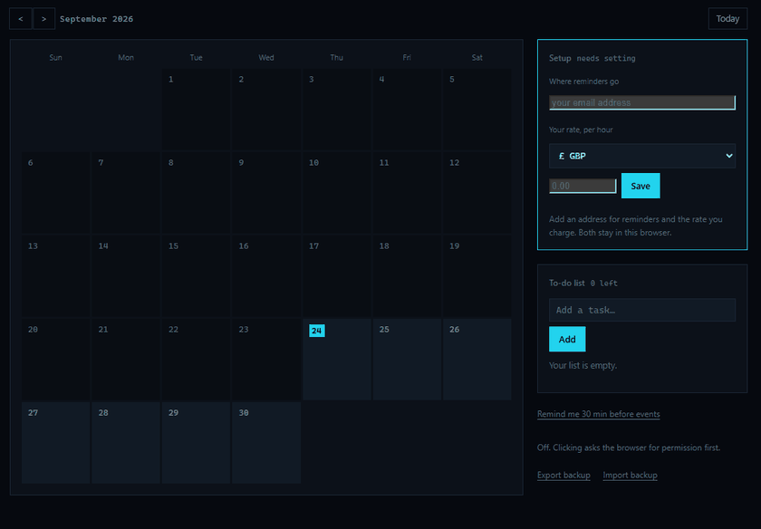
Task: Click the 'Mon' weekday header
Action: (x=126, y=57)
